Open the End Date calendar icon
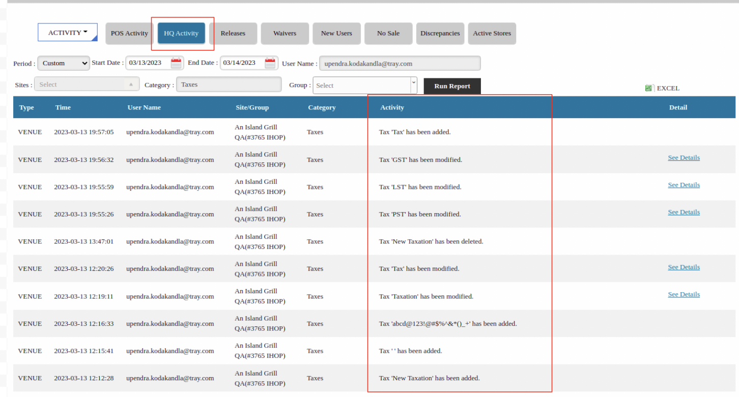The height and width of the screenshot is (397, 739). click(270, 63)
